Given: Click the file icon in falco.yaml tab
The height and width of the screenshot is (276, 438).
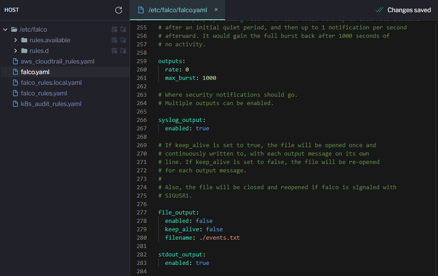Looking at the screenshot, I should click(x=141, y=10).
